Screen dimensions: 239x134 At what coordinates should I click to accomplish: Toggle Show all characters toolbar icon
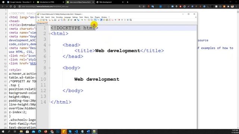point(98,20)
